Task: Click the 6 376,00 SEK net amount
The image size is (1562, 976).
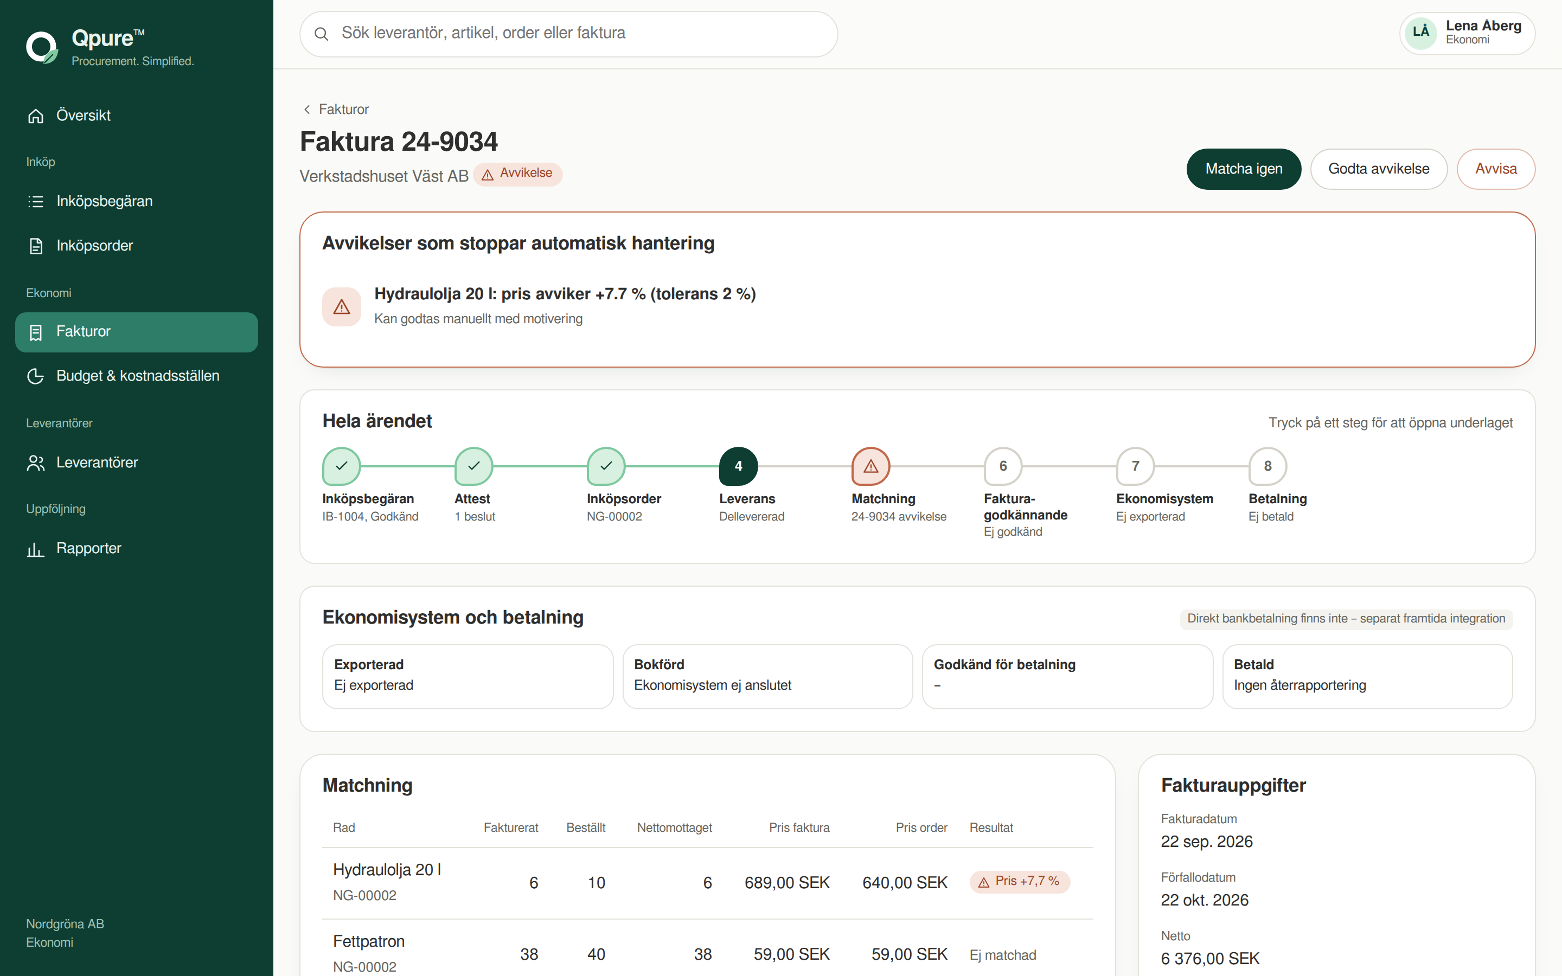Action: [x=1210, y=959]
